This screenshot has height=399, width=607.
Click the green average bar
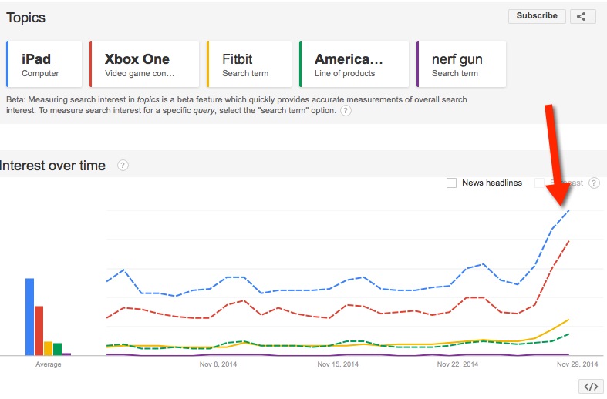[57, 349]
